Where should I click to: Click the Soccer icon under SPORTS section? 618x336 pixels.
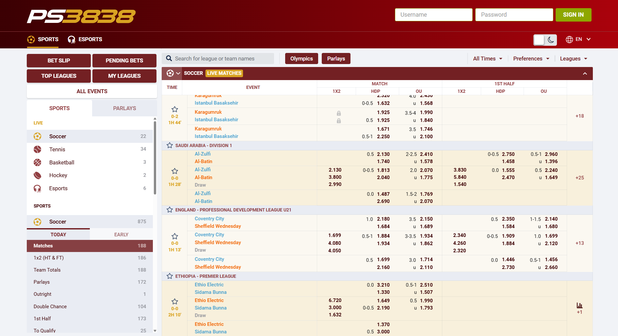pyautogui.click(x=38, y=222)
